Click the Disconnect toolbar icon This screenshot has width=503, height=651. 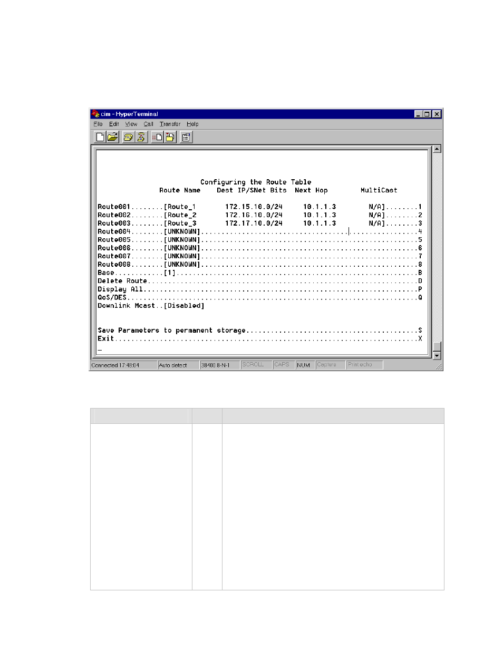point(141,137)
